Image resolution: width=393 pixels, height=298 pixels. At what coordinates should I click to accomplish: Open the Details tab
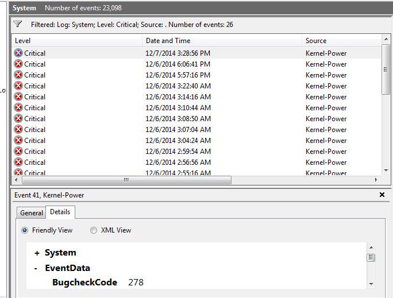point(60,212)
